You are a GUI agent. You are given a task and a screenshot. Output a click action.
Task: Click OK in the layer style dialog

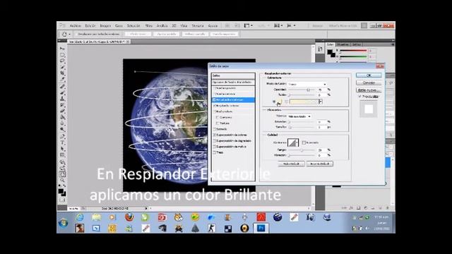pos(369,75)
